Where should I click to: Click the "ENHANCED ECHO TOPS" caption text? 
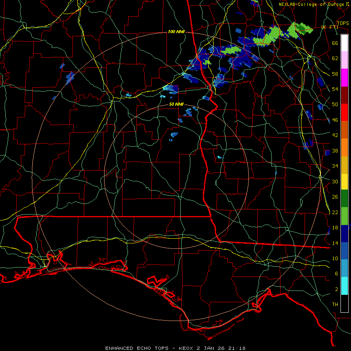pos(137,348)
